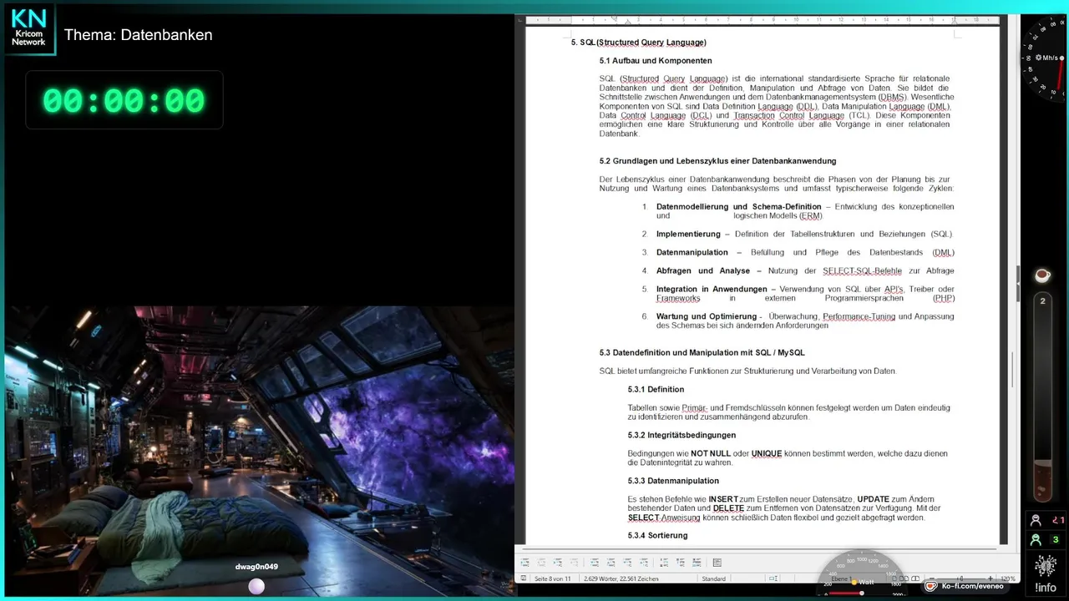Click heading '5.1 Aufbau und Komponenten'

[656, 61]
